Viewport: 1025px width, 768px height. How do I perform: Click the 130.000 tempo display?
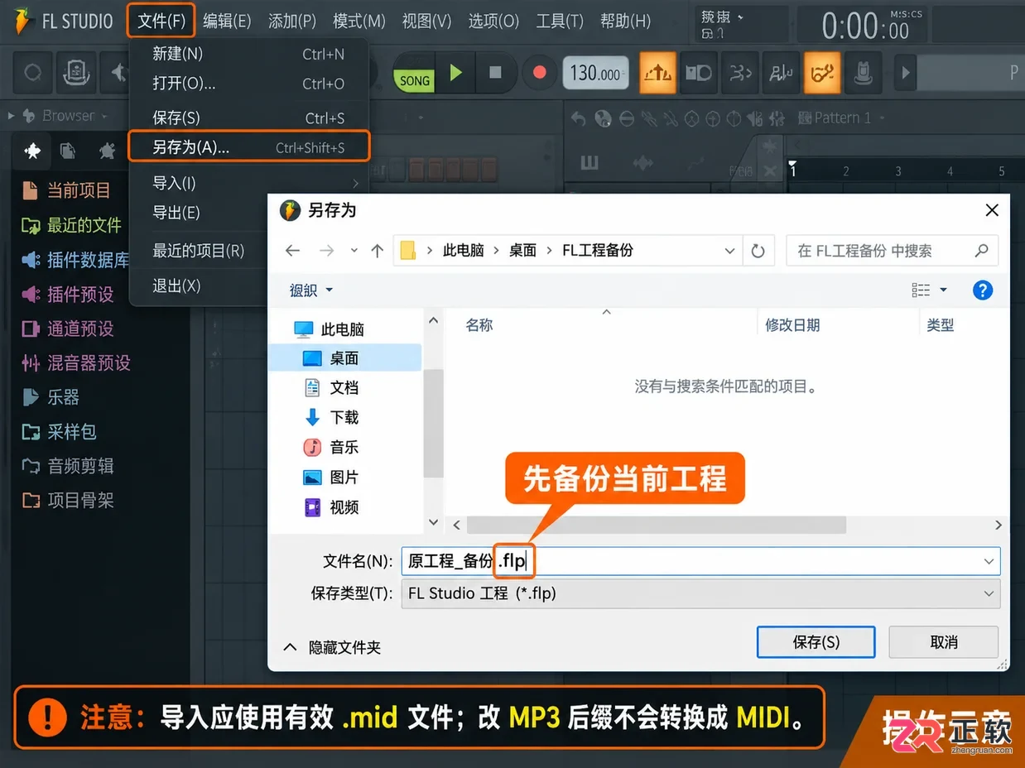pos(594,74)
